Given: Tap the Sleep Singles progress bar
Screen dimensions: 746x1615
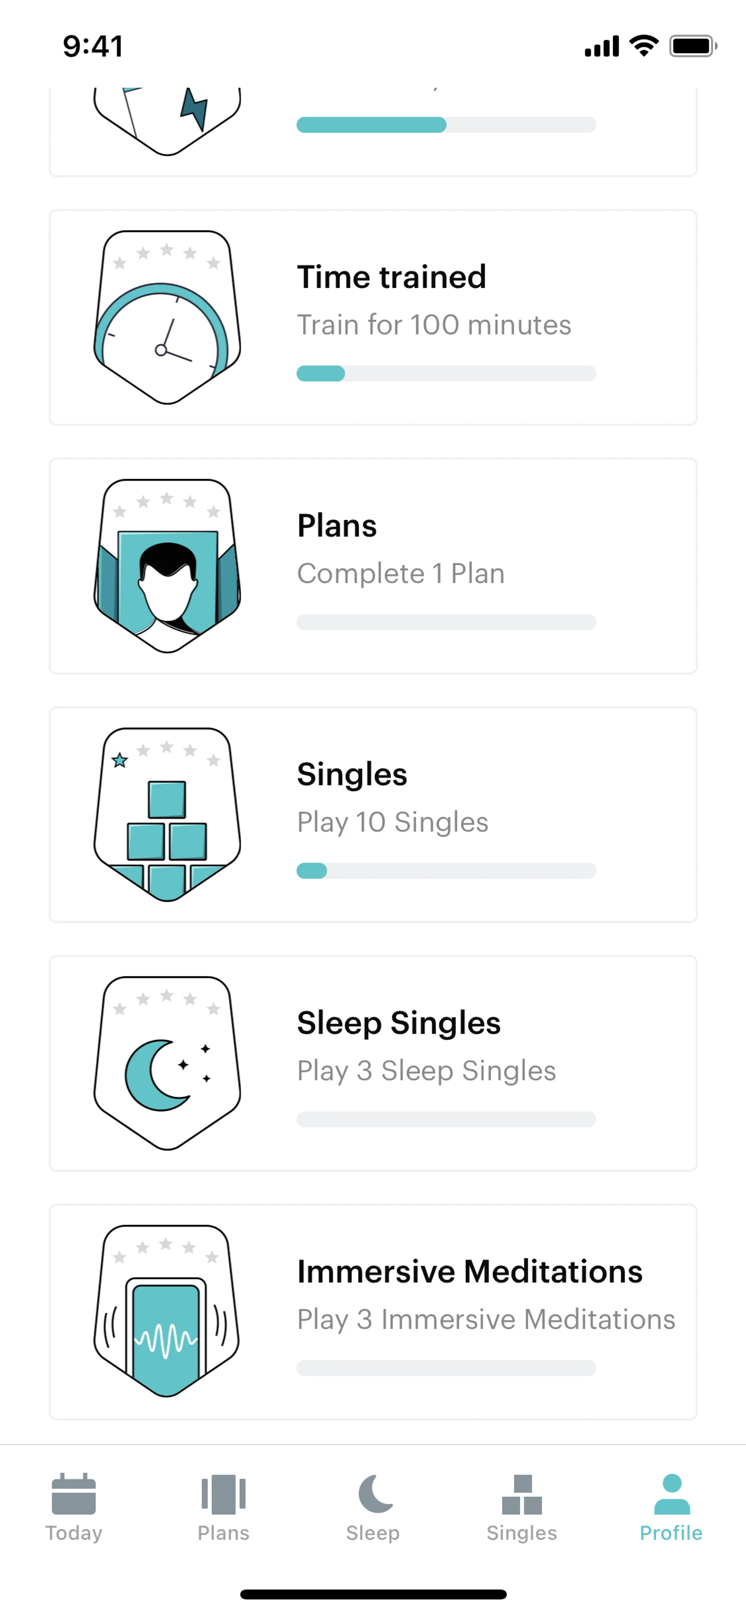Looking at the screenshot, I should pyautogui.click(x=446, y=1120).
